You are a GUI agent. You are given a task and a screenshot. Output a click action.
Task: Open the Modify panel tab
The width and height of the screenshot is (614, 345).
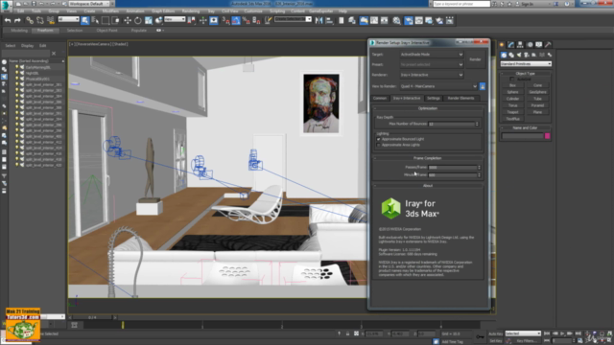(x=511, y=45)
